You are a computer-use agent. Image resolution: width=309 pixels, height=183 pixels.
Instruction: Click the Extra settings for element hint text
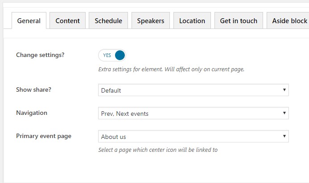point(171,69)
